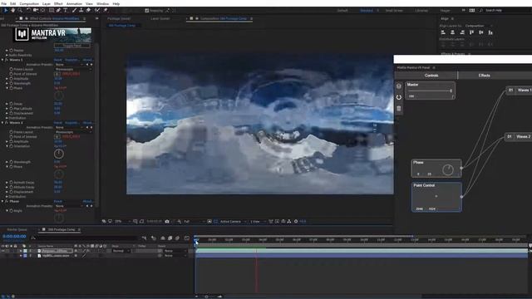Select the Pan Behind anchor tool
This screenshot has height=299, width=532.
42,11
